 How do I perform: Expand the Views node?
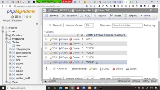pyautogui.click(x=6, y=82)
